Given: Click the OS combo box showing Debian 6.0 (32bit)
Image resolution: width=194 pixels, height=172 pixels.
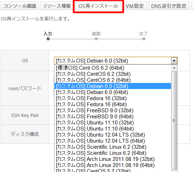Looking at the screenshot, I should pos(116,61).
